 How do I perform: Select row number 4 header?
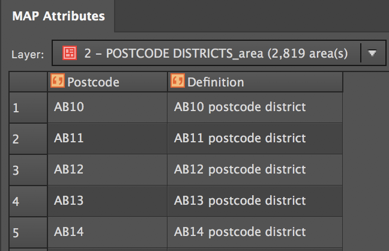point(28,201)
